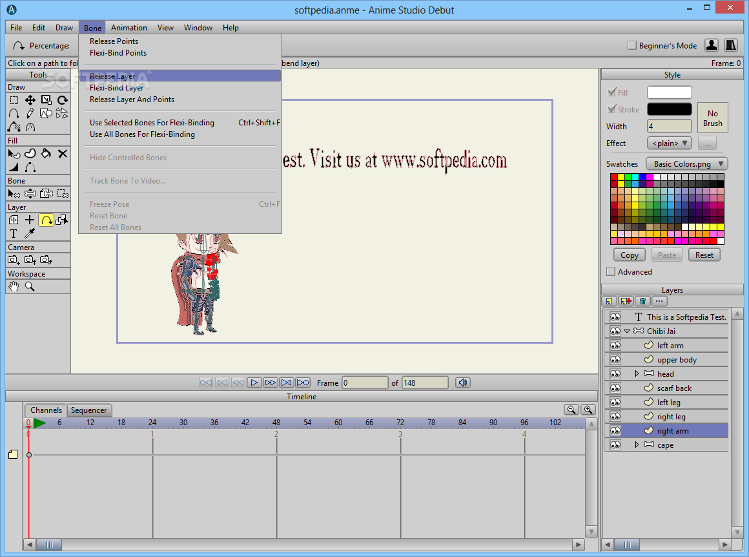Select the Bind Points bone tool
Screen dimensions: 749x557
62,194
